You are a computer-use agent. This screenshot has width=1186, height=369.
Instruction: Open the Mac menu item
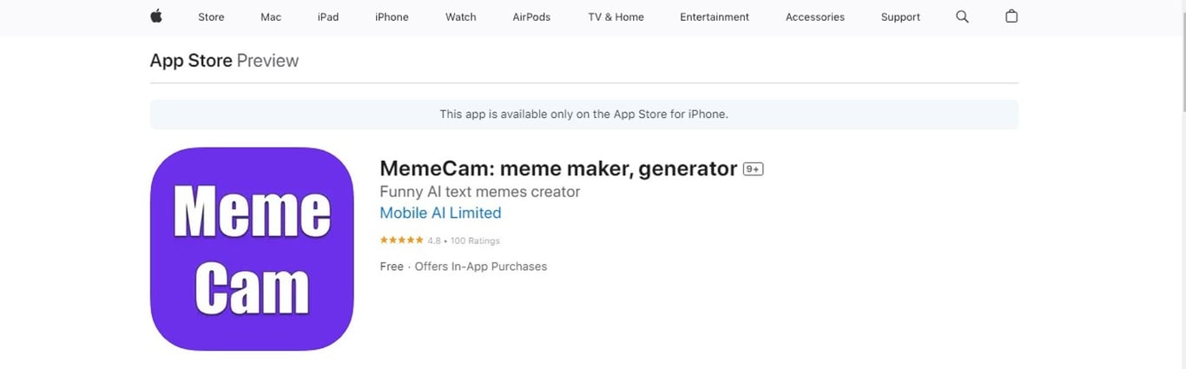[271, 17]
